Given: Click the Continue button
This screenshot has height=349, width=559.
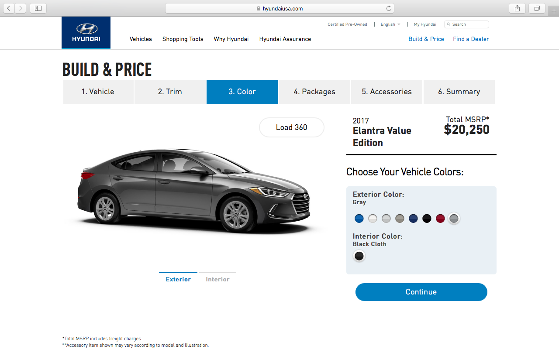Looking at the screenshot, I should pos(421,292).
